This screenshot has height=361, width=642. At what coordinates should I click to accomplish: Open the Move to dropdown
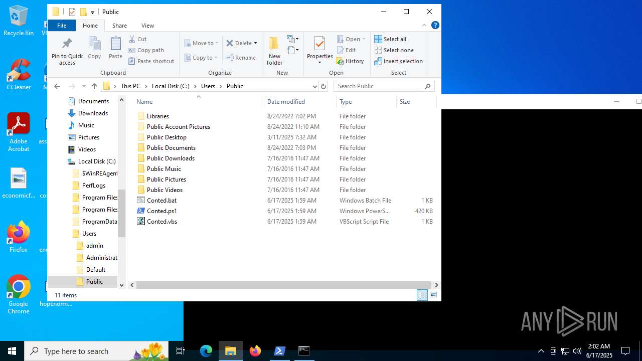click(x=201, y=43)
